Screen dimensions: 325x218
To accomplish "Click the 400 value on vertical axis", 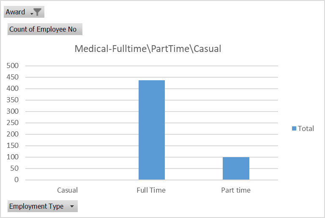I will [x=13, y=89].
